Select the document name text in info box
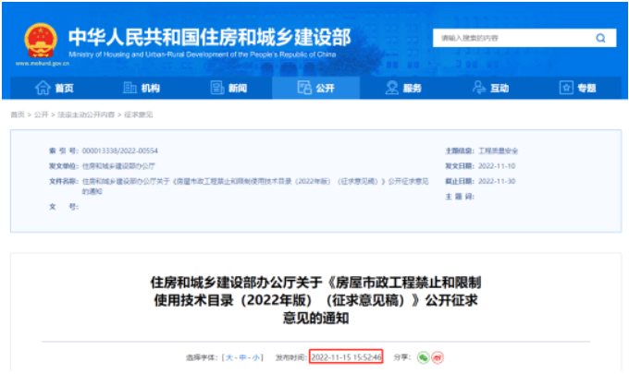This screenshot has height=374, width=629. [x=255, y=187]
